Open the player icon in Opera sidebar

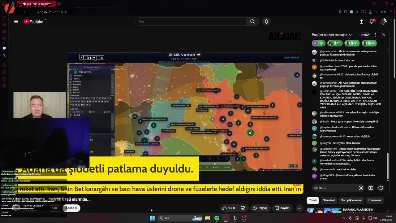click(x=4, y=65)
